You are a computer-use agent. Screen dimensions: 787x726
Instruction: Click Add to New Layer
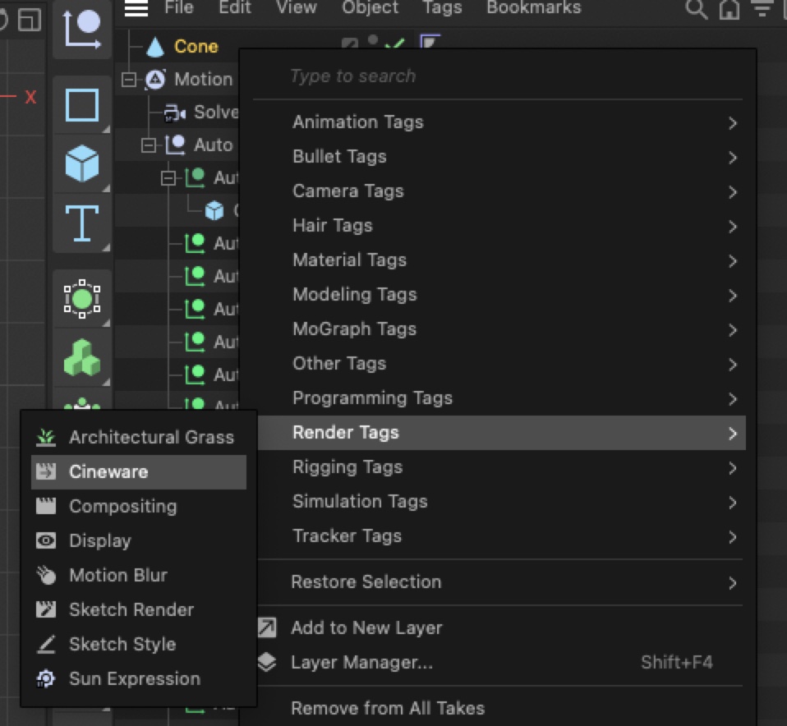point(366,628)
